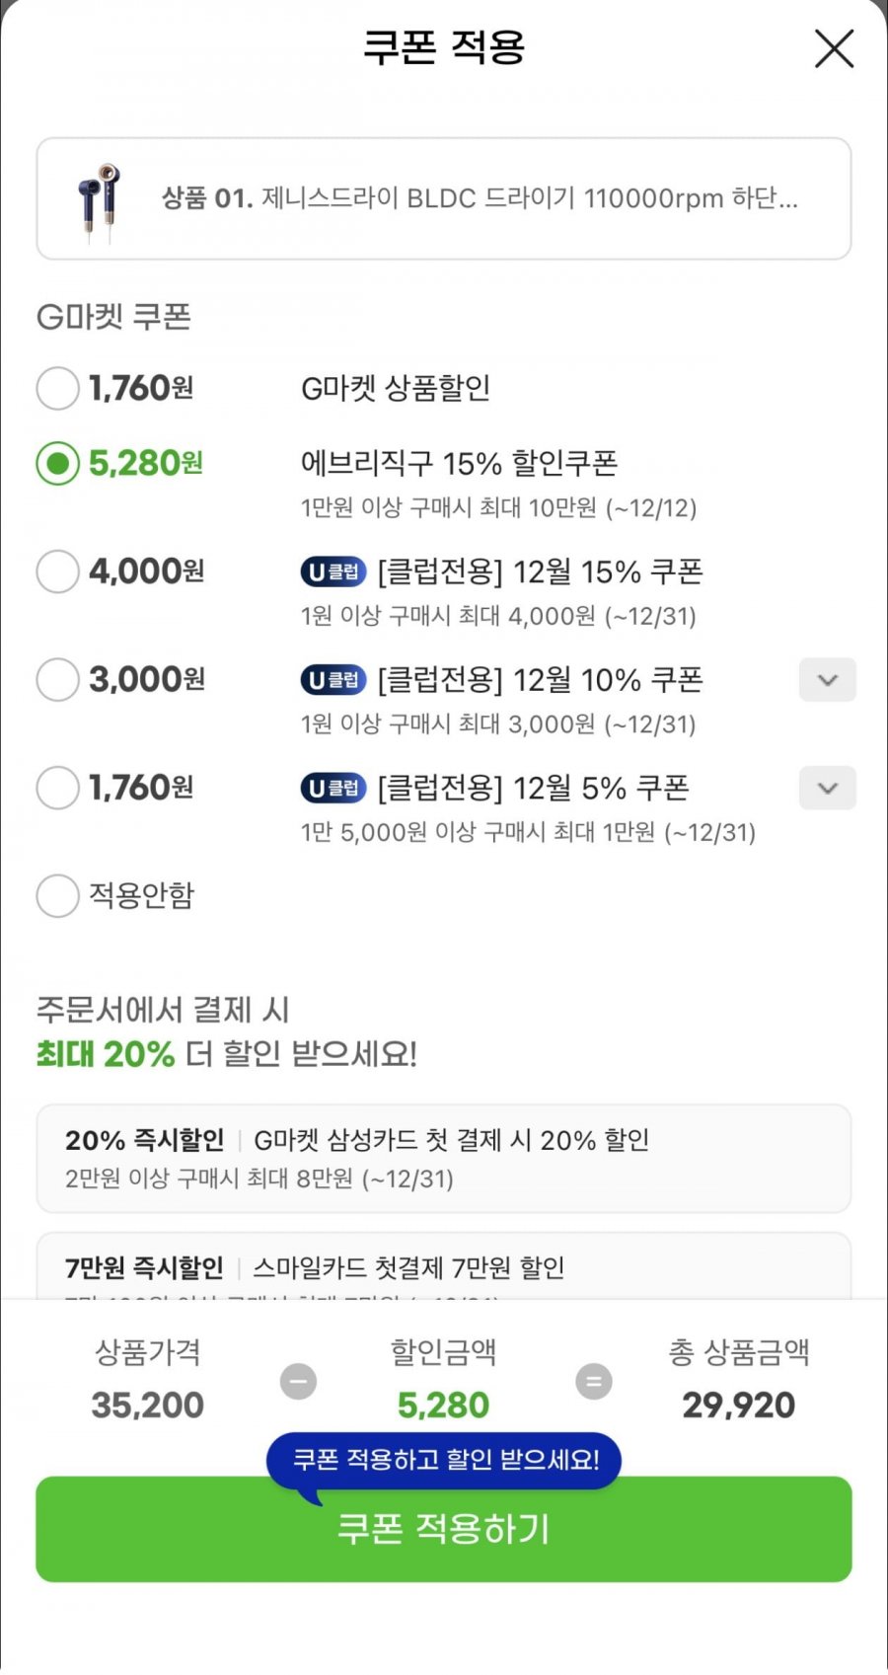Select the 3,000원 12월 10% 쿠폰 radio
888x1675 pixels.
(57, 680)
